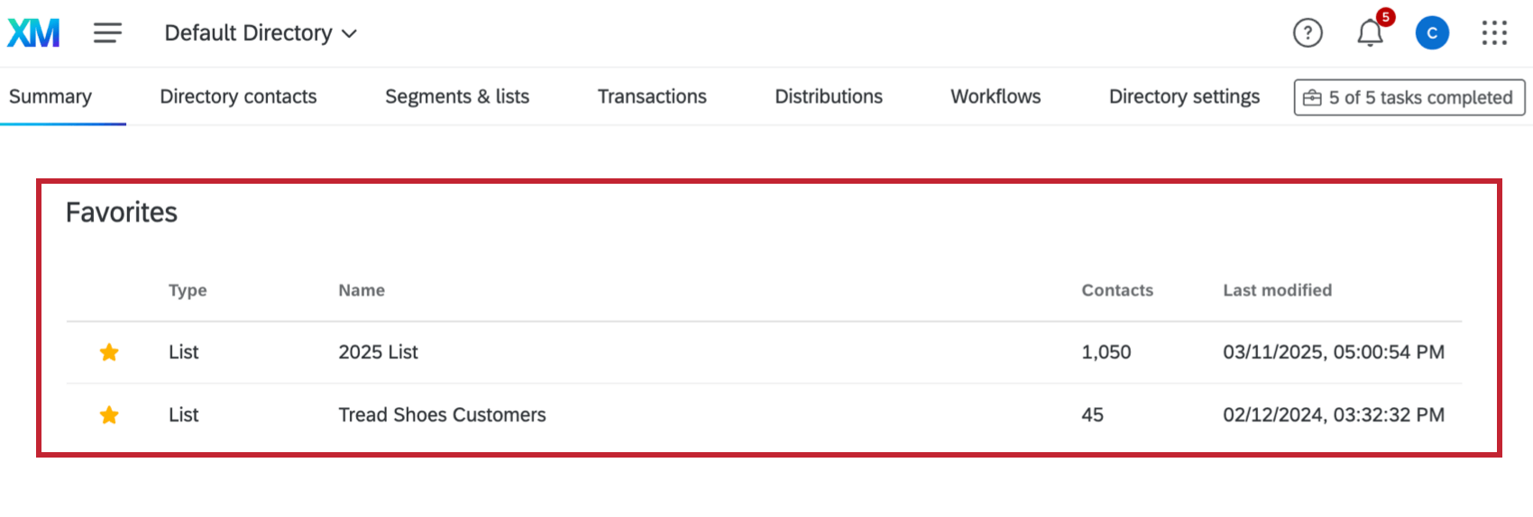Click the XM logo icon
The image size is (1533, 517).
point(33,33)
